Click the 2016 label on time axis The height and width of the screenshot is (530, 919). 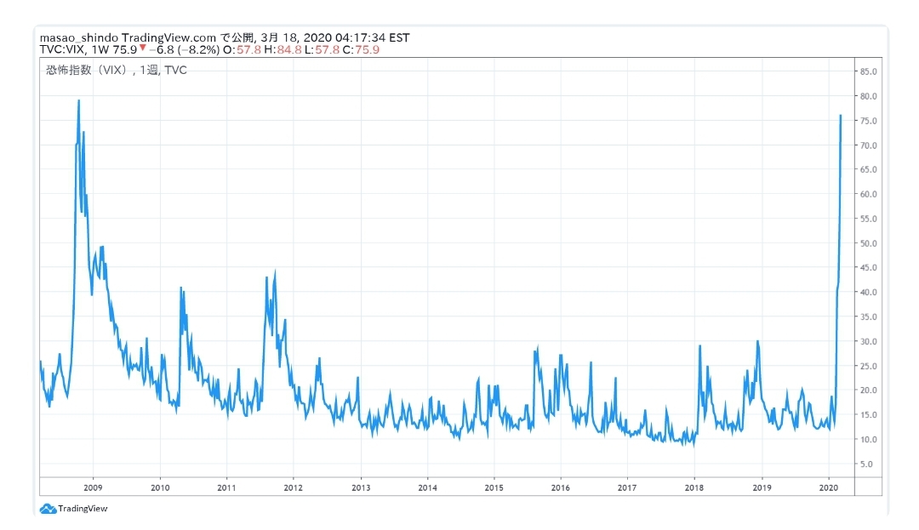tap(560, 487)
